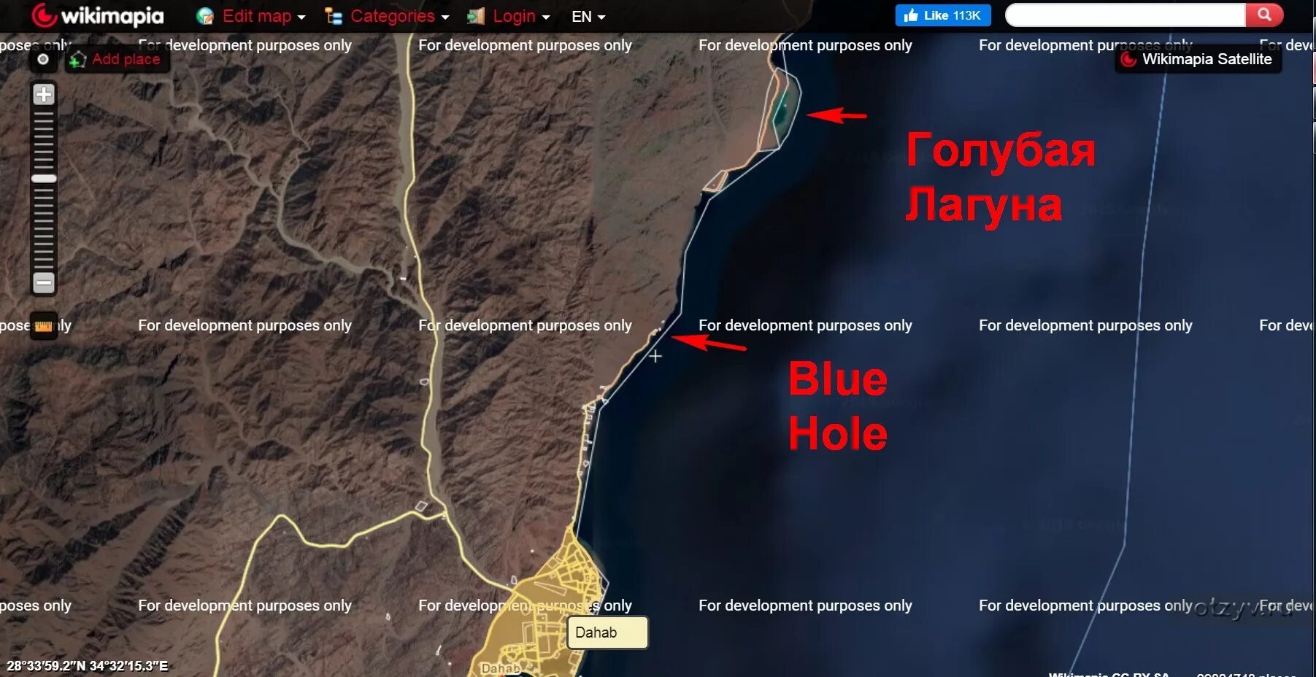Click the Facebook Like 113K button
The height and width of the screenshot is (677, 1316).
(943, 15)
